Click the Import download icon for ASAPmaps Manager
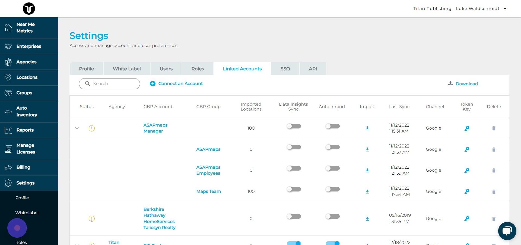Image resolution: width=521 pixels, height=245 pixels. click(x=367, y=128)
